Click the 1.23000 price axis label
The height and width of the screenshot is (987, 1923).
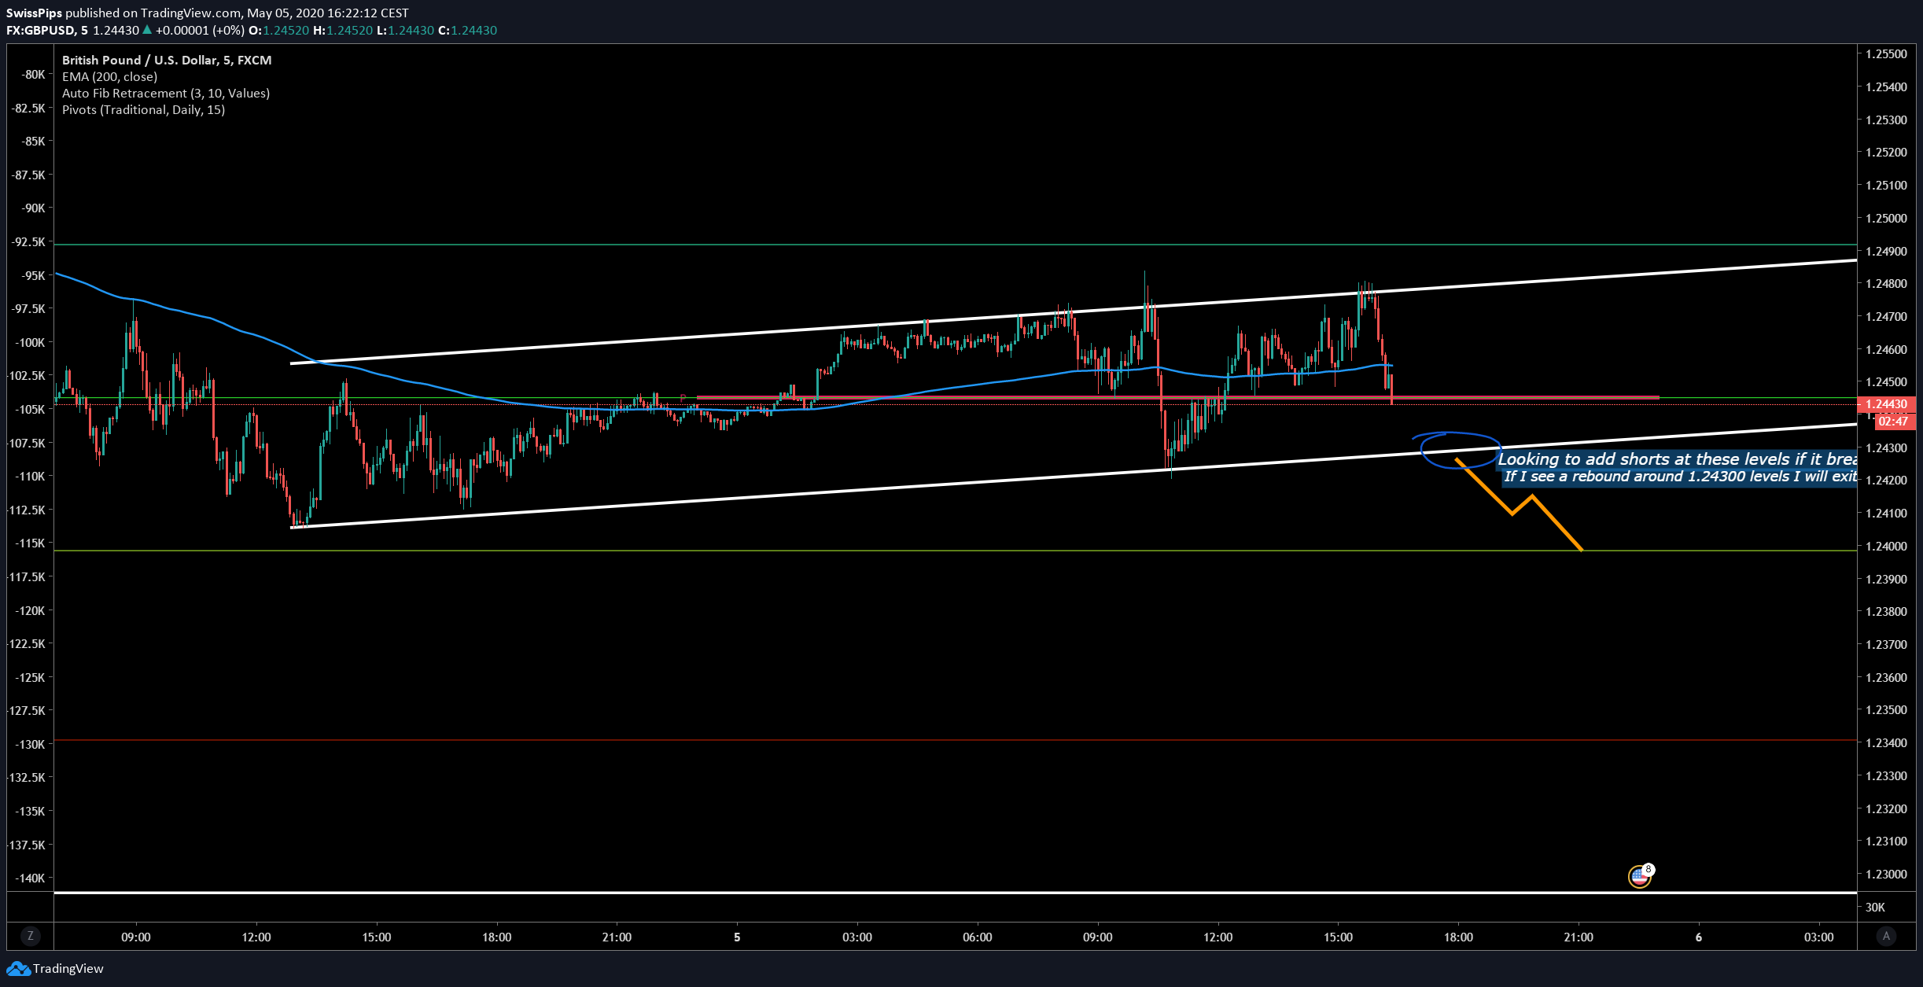pos(1886,874)
